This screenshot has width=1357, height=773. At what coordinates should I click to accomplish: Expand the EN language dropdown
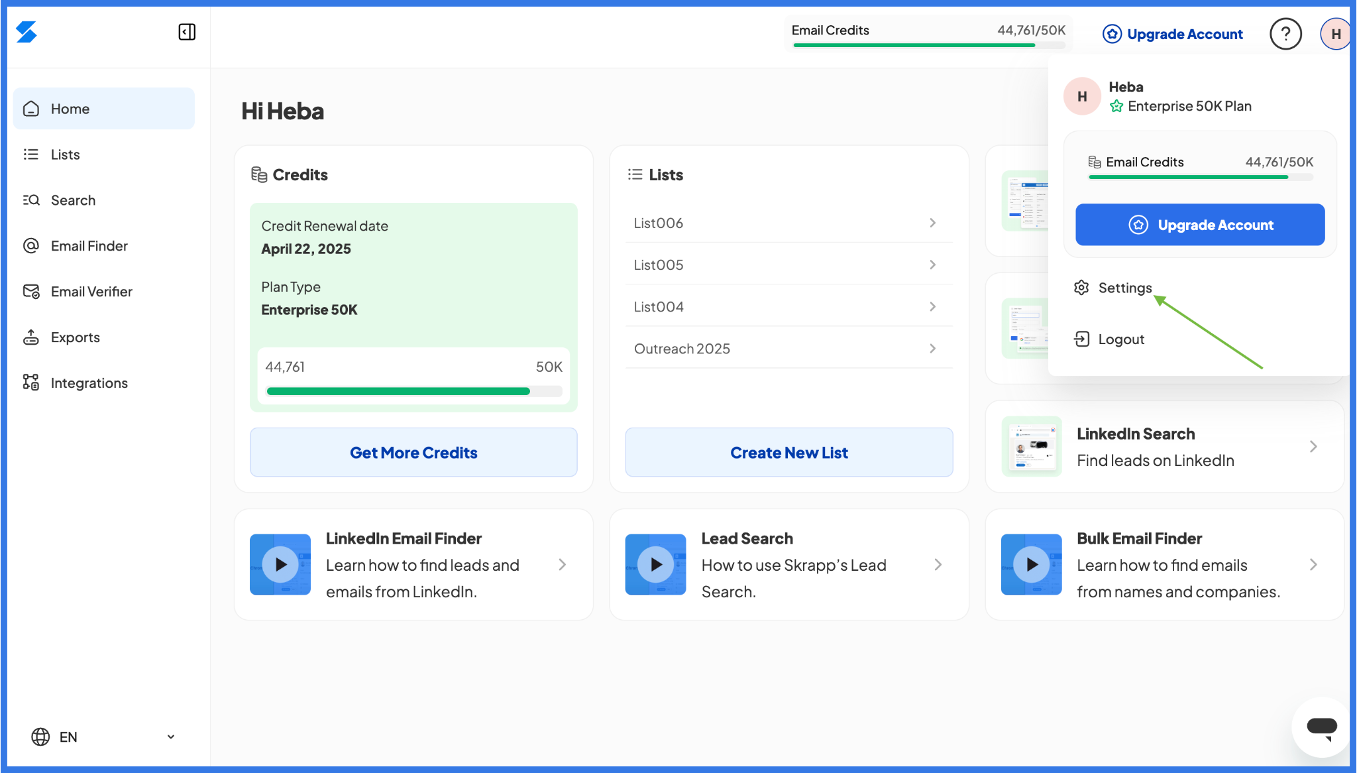pyautogui.click(x=170, y=737)
